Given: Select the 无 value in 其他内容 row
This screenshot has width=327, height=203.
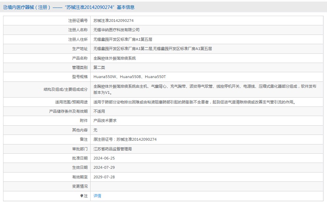Looking at the screenshot, I should tap(95, 130).
